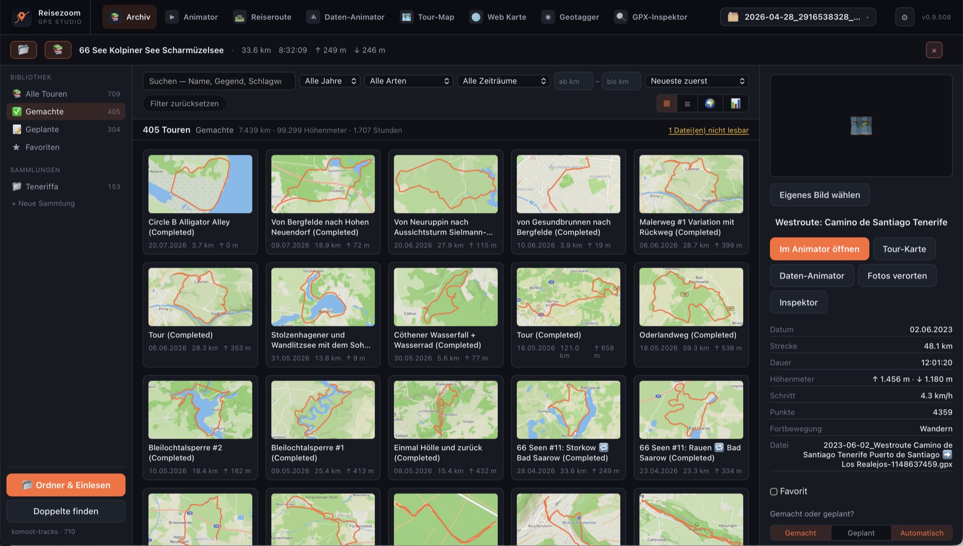Open the Bleilochtalsperre #1 tour card
The image size is (963, 546).
323,428
